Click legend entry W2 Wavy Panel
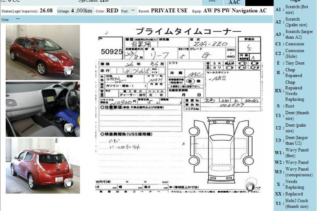This screenshot has width=317, height=211. click(x=292, y=162)
